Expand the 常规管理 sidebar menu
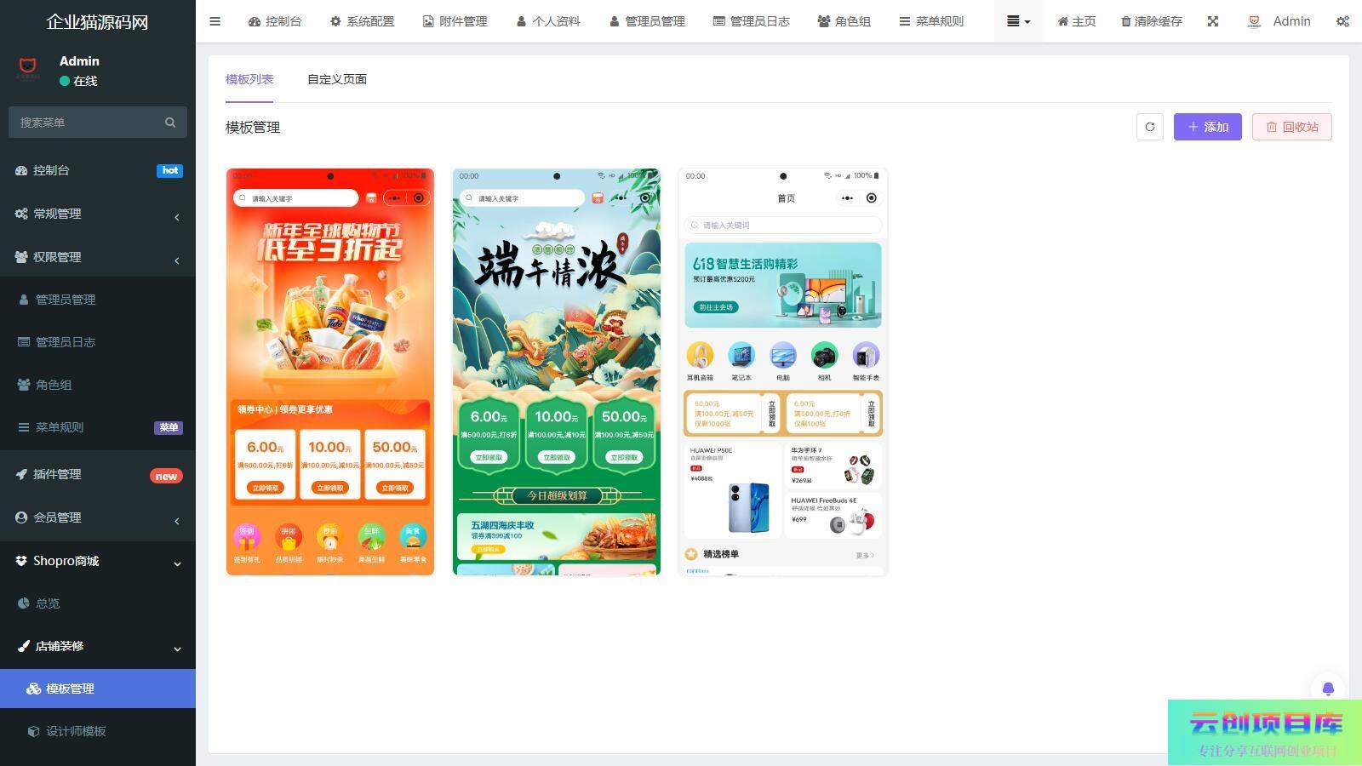The height and width of the screenshot is (766, 1362). [98, 214]
